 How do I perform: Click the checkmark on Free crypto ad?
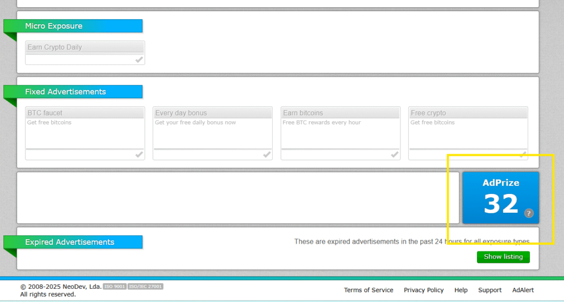(522, 155)
